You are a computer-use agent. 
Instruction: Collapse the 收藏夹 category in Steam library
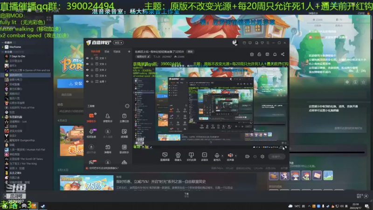(x=3, y=42)
